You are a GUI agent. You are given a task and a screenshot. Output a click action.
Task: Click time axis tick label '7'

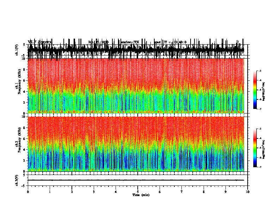tap(182, 192)
